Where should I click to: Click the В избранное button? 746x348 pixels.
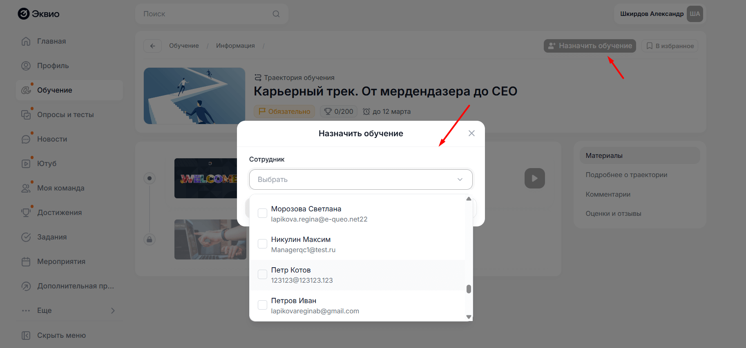click(670, 46)
